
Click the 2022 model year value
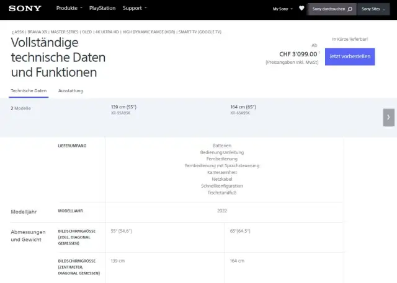click(x=222, y=211)
